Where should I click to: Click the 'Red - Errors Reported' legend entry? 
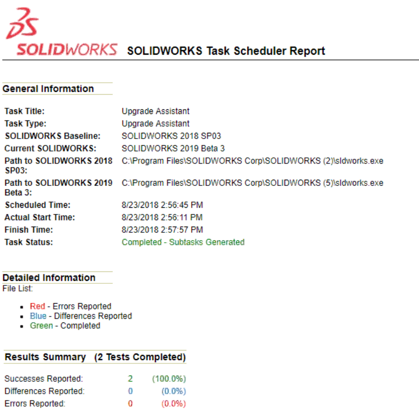pyautogui.click(x=70, y=306)
